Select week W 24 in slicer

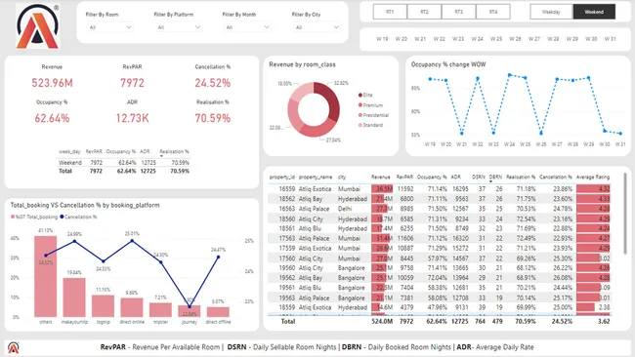(x=477, y=39)
